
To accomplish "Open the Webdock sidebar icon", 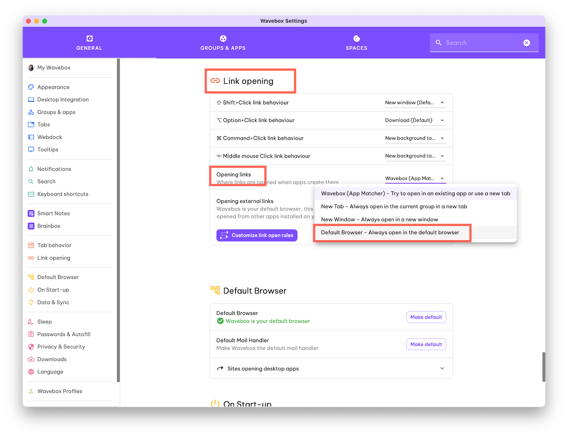I will pyautogui.click(x=31, y=137).
